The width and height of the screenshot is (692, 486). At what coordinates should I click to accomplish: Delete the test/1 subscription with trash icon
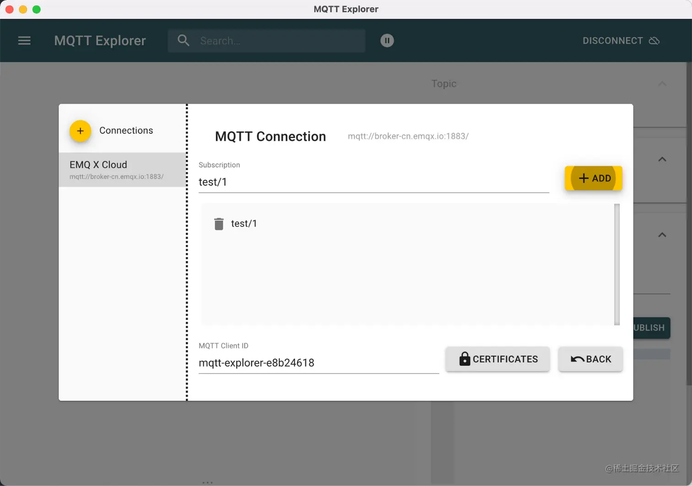pyautogui.click(x=219, y=224)
